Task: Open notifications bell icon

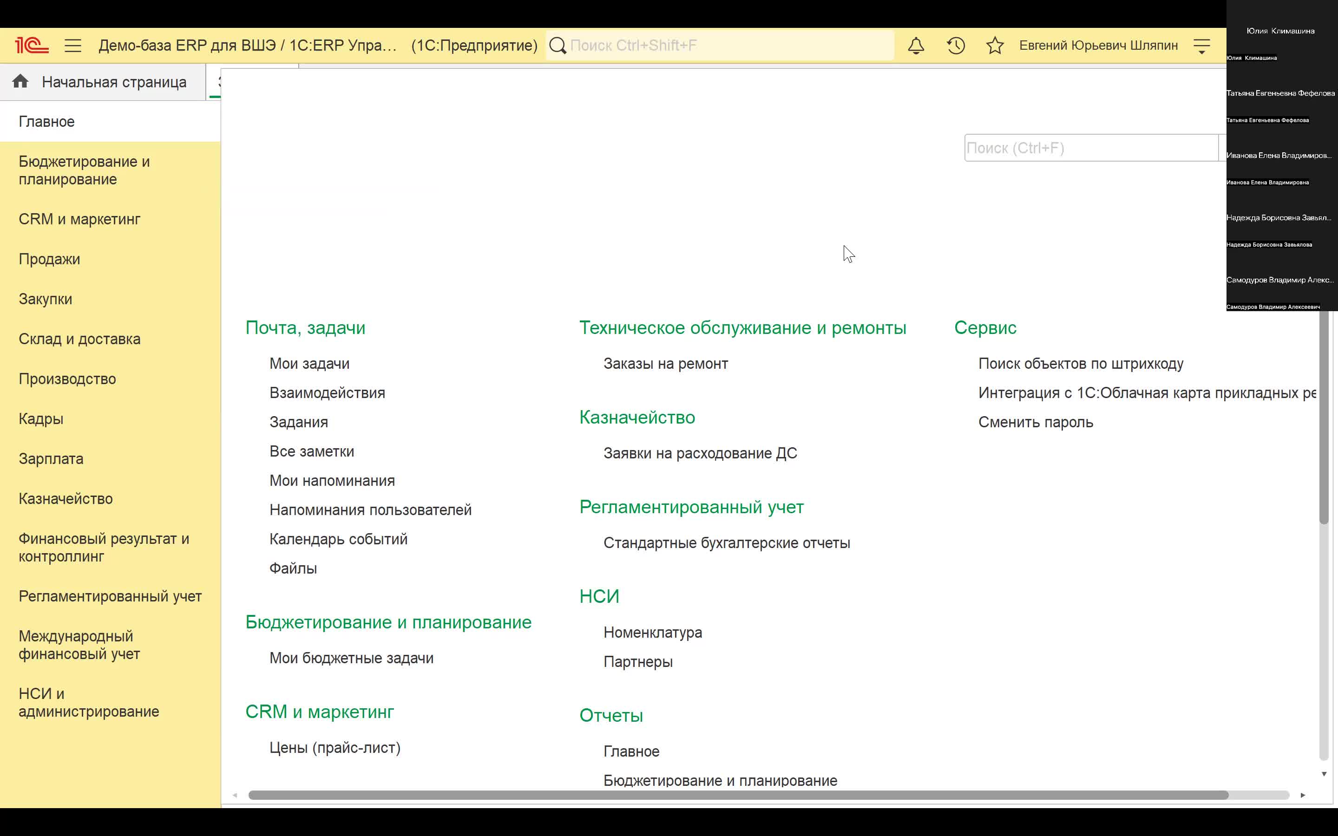Action: click(916, 46)
